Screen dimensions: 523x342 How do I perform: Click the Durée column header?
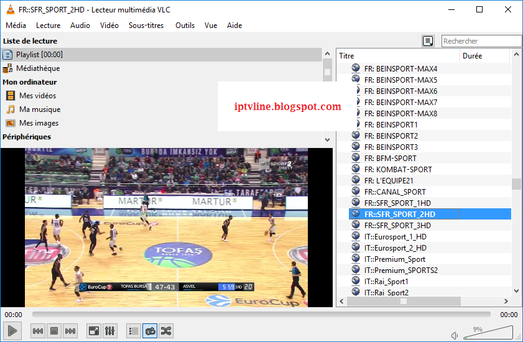(484, 56)
